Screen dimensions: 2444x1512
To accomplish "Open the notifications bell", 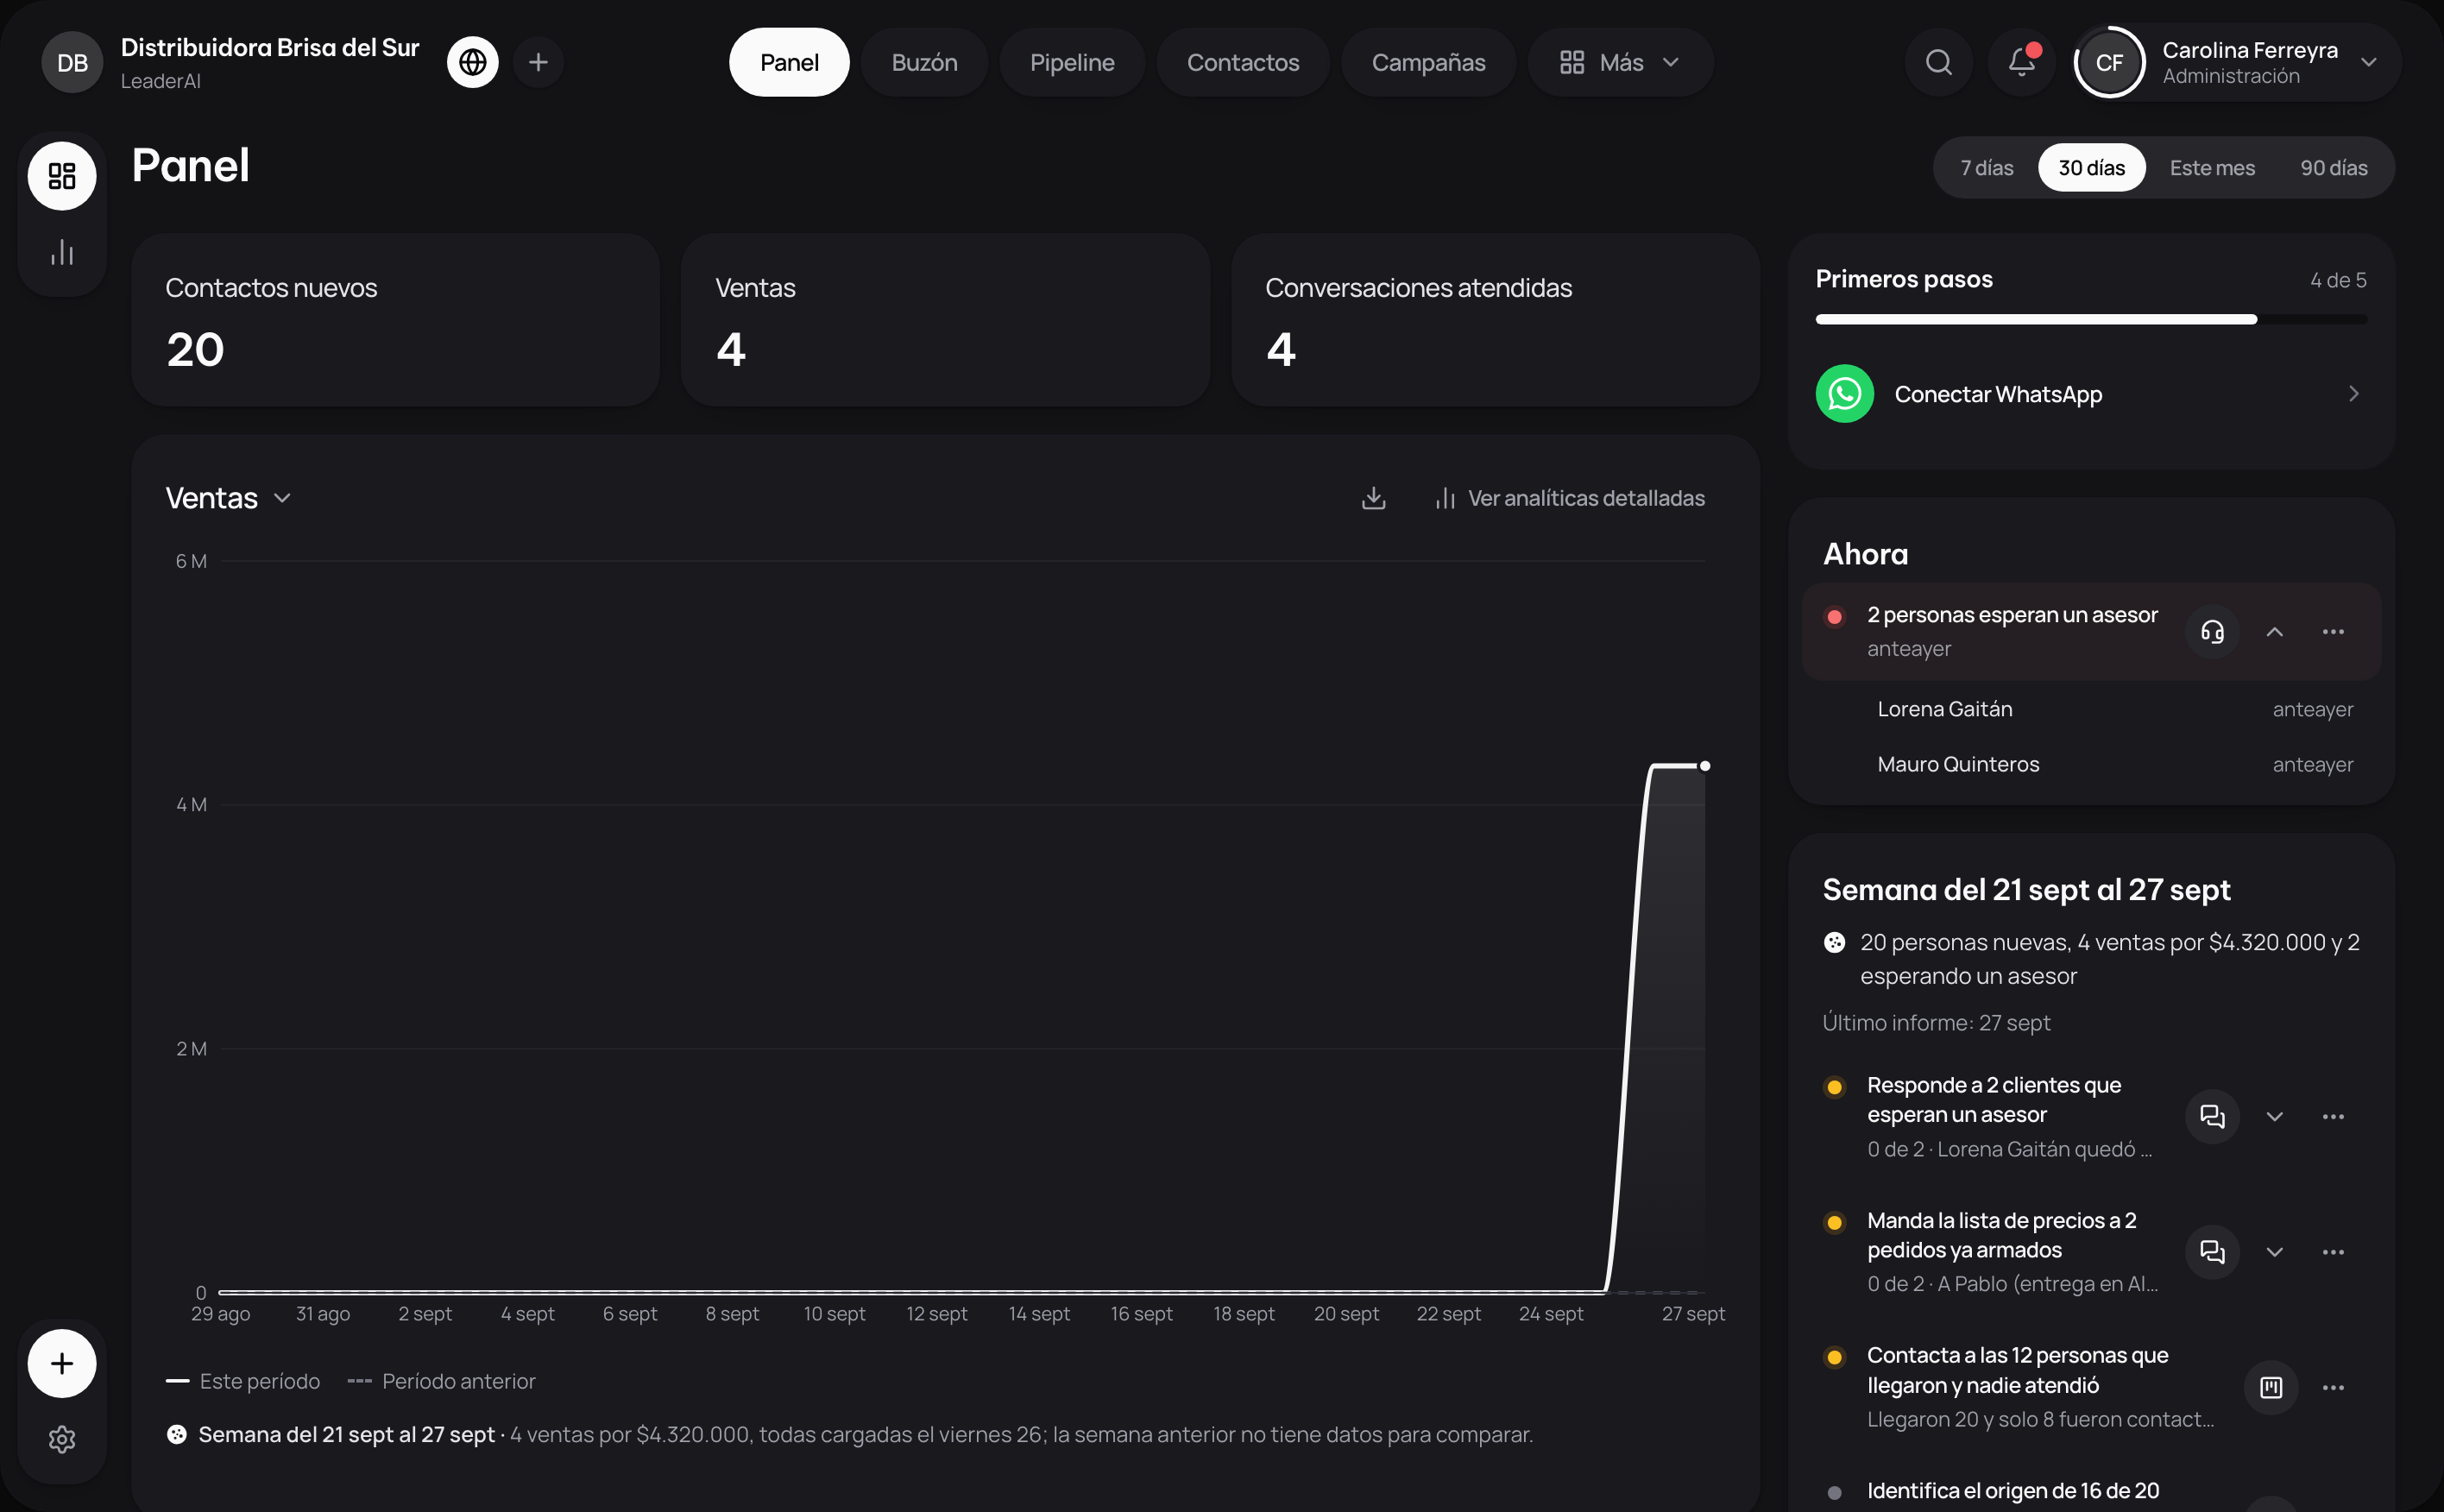I will point(2021,62).
